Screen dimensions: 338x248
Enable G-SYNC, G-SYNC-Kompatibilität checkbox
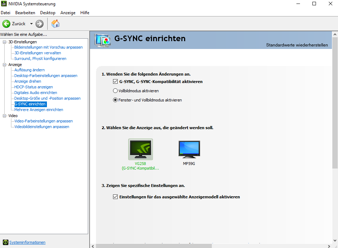click(x=115, y=81)
